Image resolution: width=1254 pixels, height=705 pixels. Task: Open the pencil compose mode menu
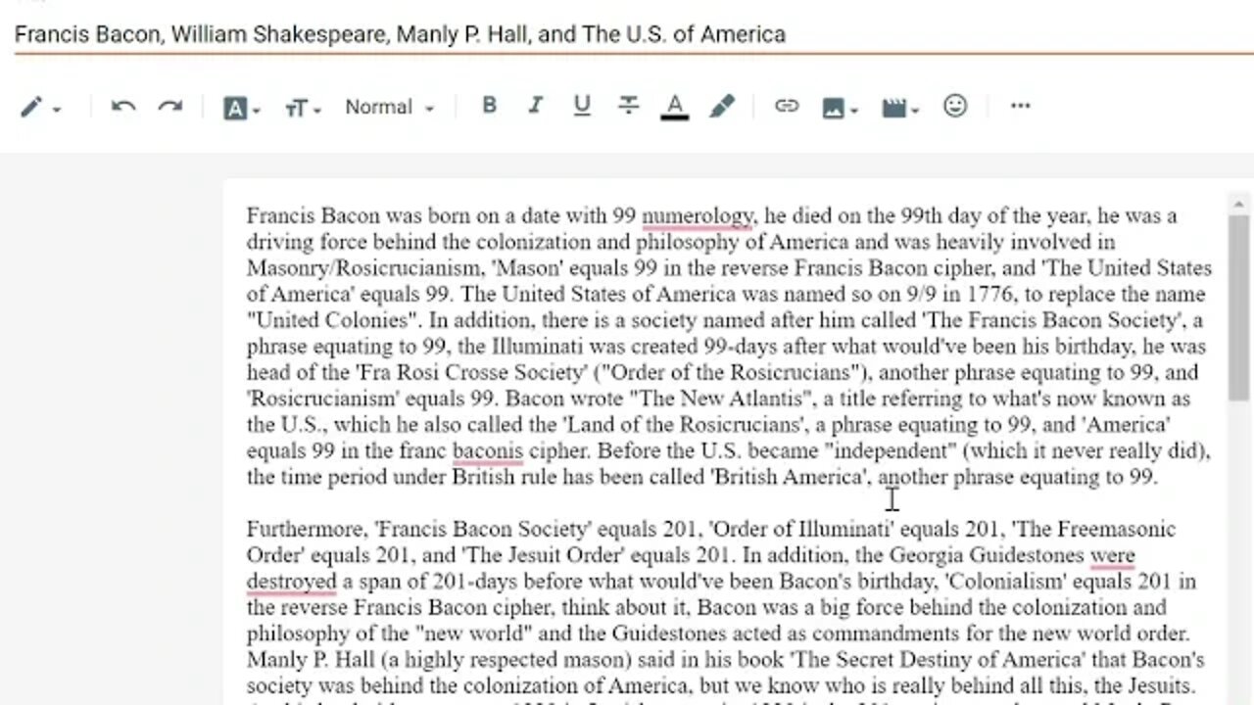tap(41, 107)
